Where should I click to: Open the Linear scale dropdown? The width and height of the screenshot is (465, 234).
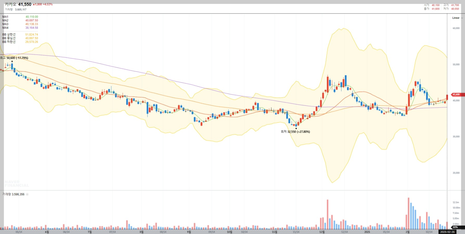click(457, 18)
